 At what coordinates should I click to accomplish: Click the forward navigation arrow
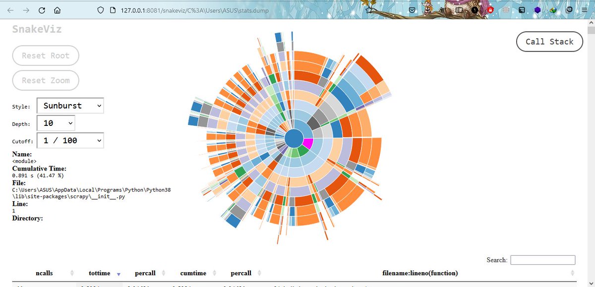[x=25, y=10]
